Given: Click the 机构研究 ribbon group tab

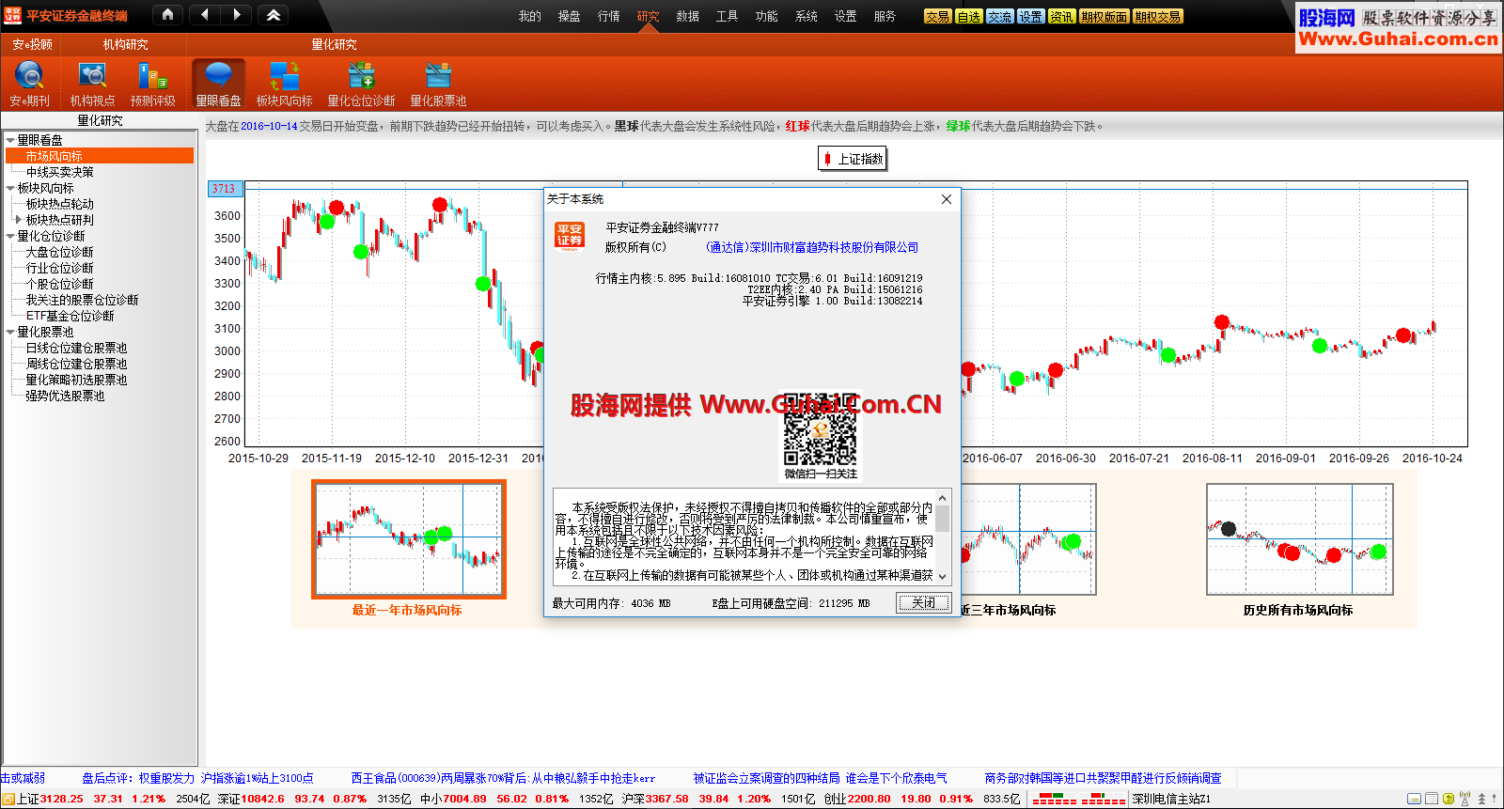Looking at the screenshot, I should 125,44.
